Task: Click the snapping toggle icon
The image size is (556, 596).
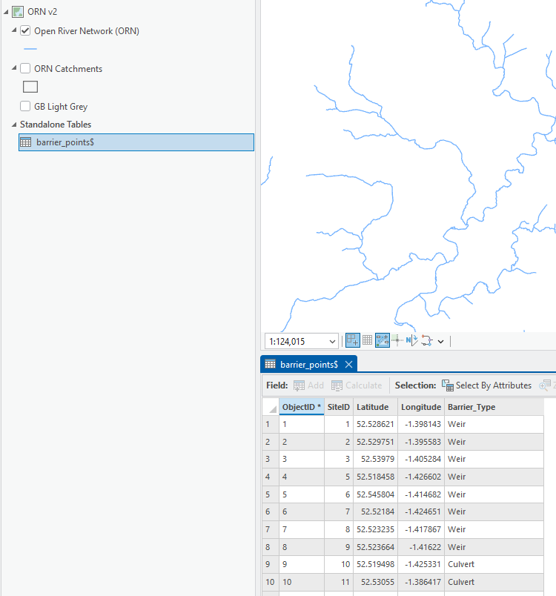Action: [x=353, y=341]
